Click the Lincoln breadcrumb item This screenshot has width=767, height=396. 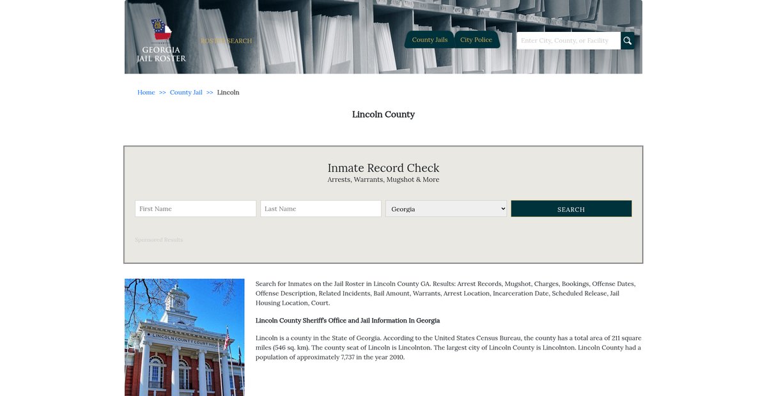coord(228,93)
